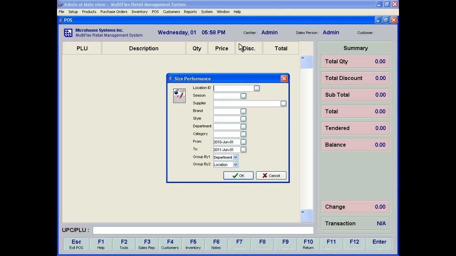Viewport: 456px width, 256px height.
Task: Cancel the Size Performance dialog
Action: coord(271,176)
